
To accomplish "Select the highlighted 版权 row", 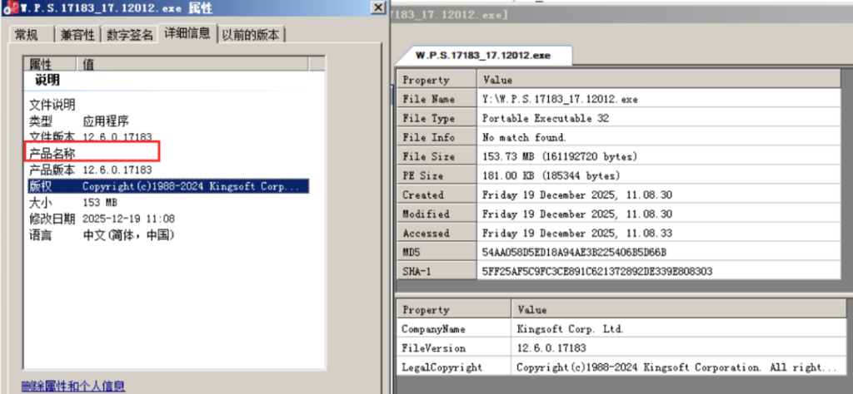I will [167, 186].
